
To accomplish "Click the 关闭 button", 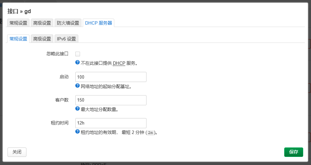I will point(17,152).
